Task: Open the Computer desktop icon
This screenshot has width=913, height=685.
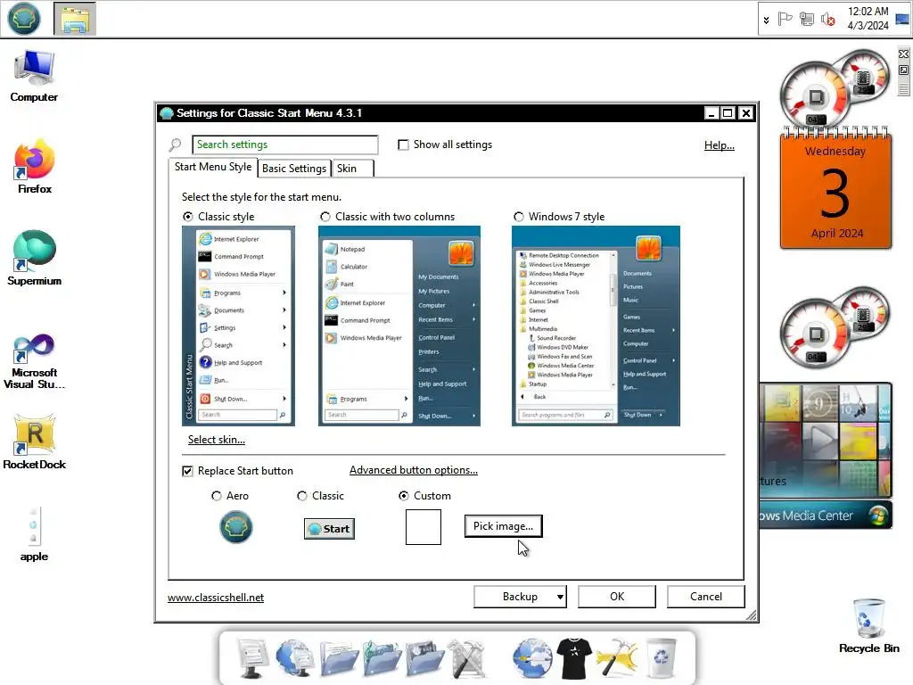Action: pyautogui.click(x=34, y=77)
